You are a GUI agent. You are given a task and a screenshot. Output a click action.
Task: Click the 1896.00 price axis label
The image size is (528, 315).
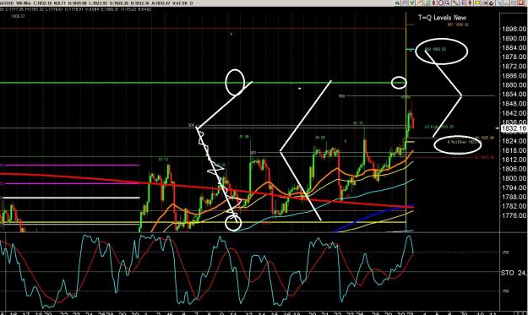pos(514,29)
